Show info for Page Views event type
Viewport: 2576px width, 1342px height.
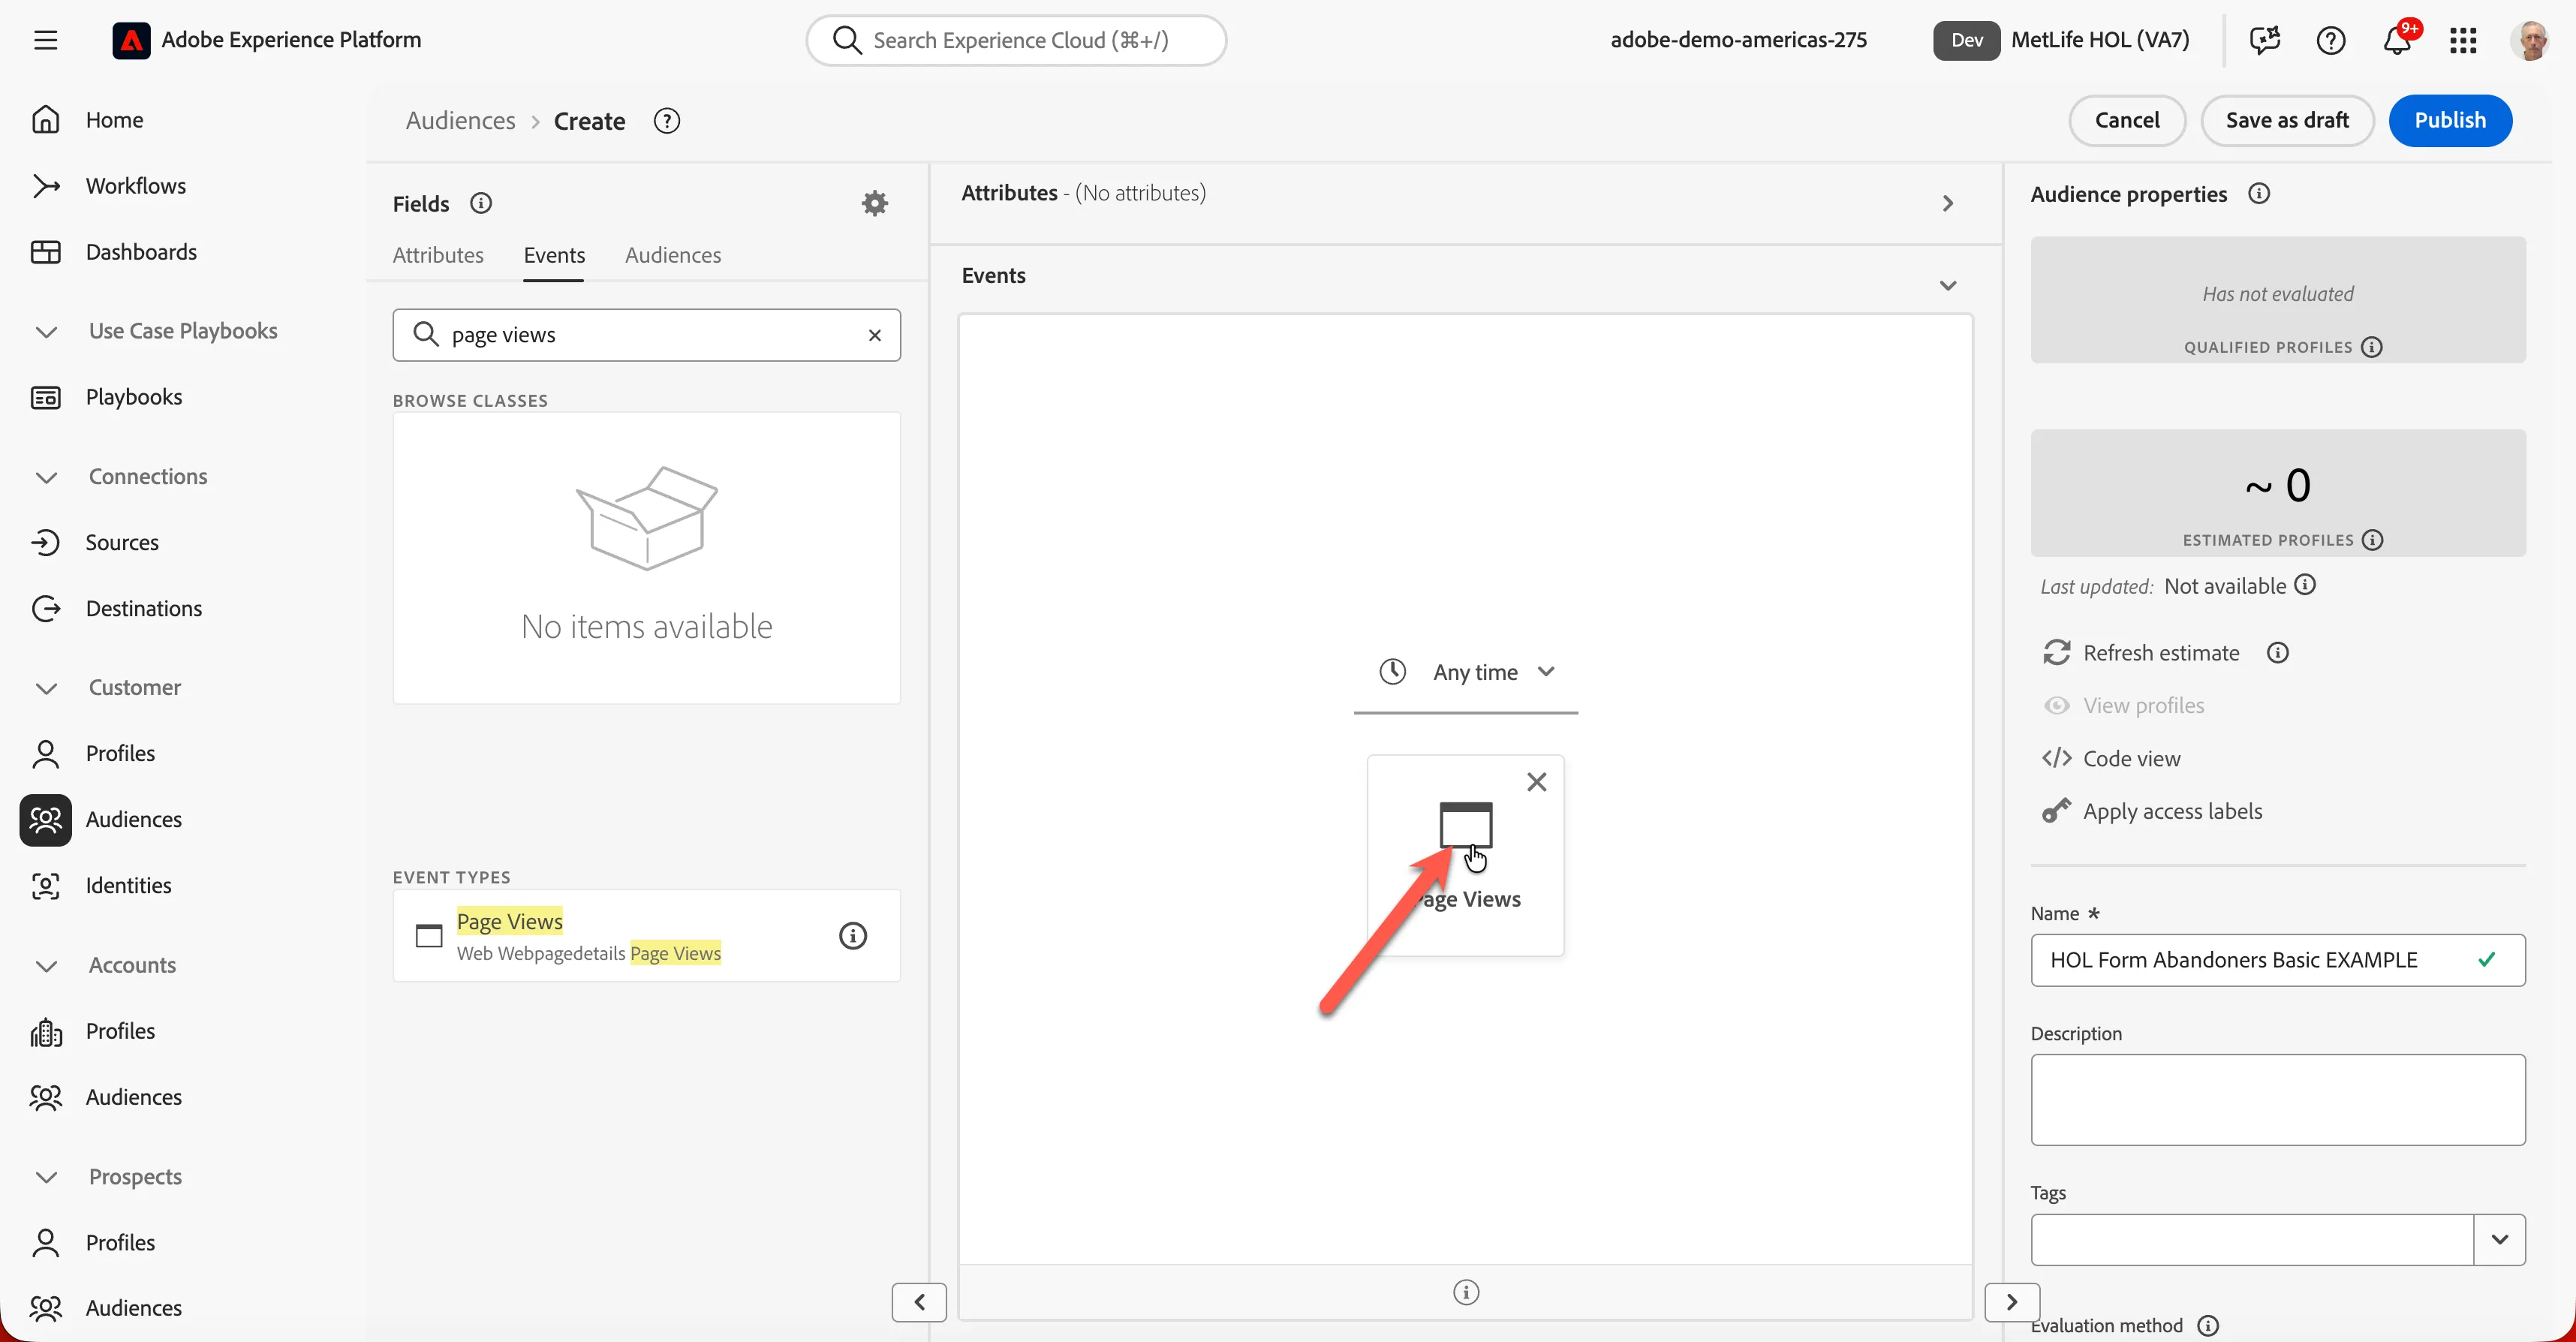(x=852, y=936)
